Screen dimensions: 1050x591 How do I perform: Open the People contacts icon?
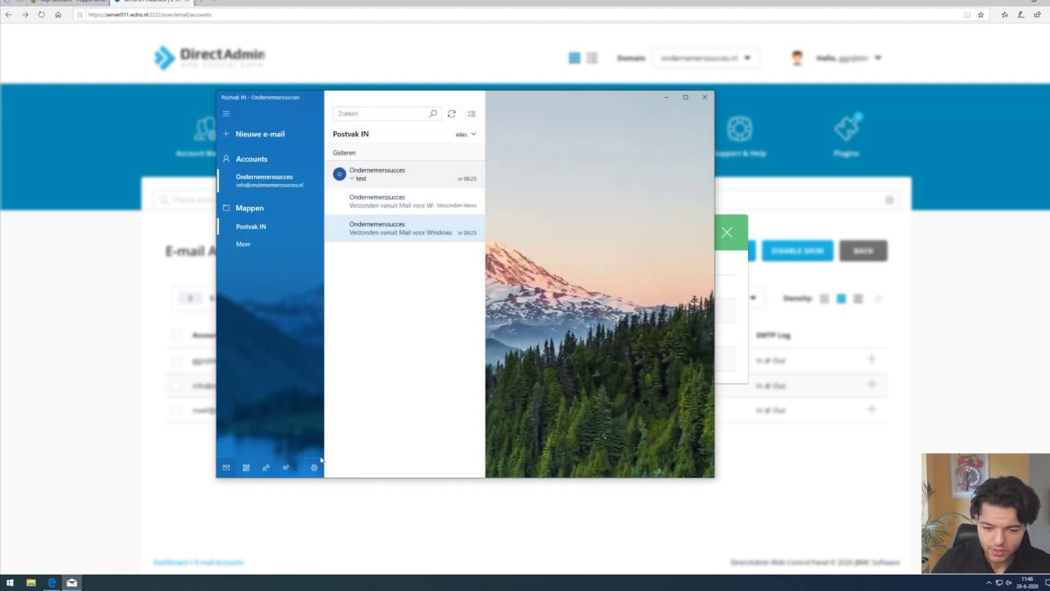[x=266, y=468]
